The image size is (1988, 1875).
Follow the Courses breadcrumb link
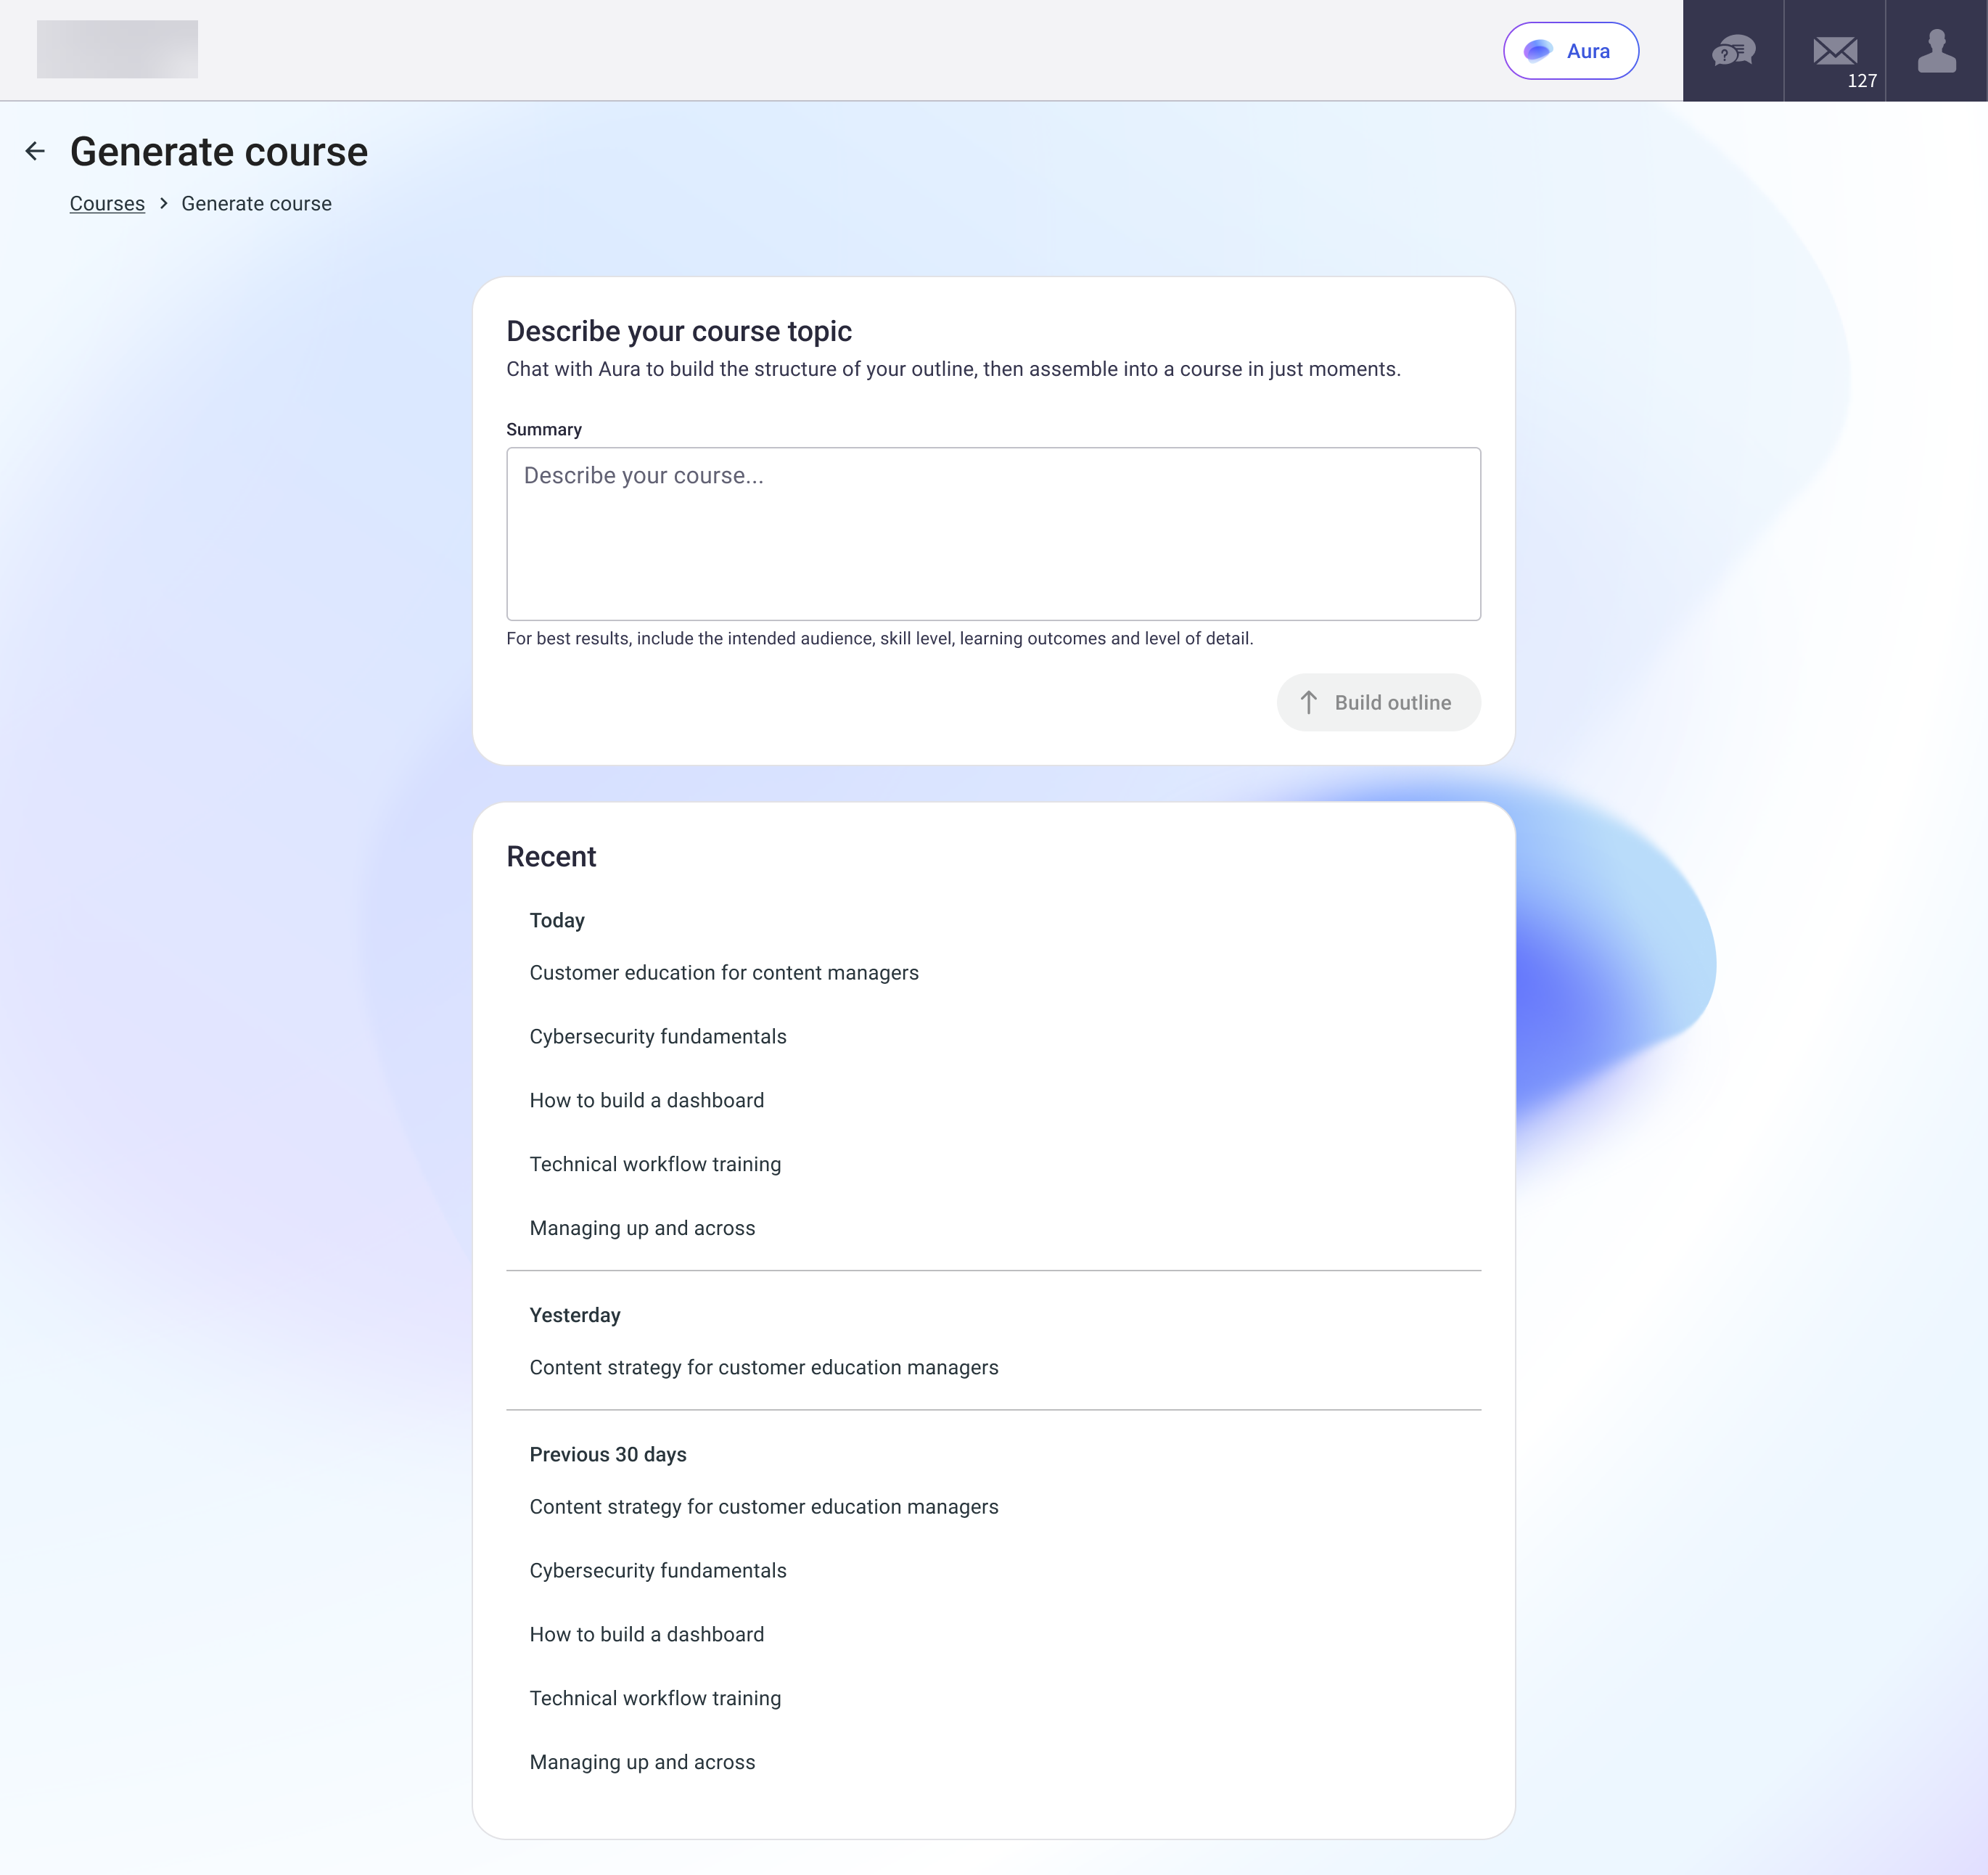click(107, 204)
